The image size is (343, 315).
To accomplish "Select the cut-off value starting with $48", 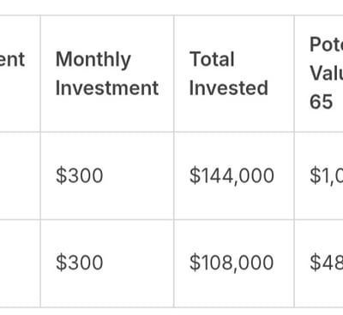I will coord(326,263).
